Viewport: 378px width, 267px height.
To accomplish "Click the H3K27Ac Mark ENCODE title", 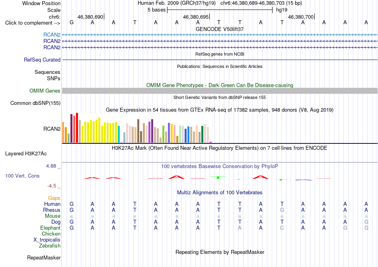I will [220, 148].
